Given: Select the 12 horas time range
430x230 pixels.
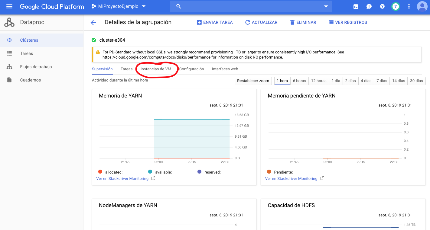Looking at the screenshot, I should coord(319,81).
